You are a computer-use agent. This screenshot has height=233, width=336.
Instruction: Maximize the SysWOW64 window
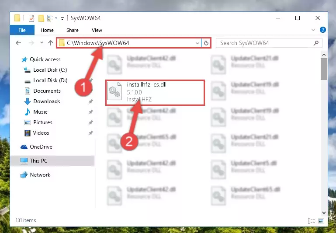click(298, 18)
